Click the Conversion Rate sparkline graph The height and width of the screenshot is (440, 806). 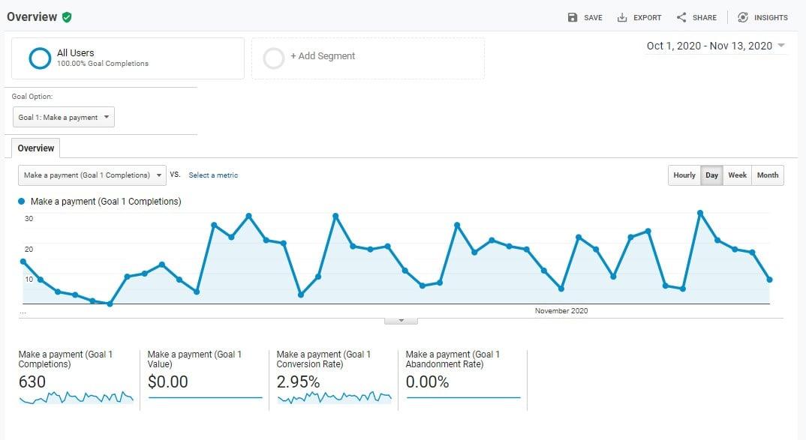(334, 399)
